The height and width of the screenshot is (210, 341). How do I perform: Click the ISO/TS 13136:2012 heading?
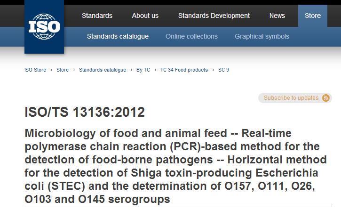85,112
